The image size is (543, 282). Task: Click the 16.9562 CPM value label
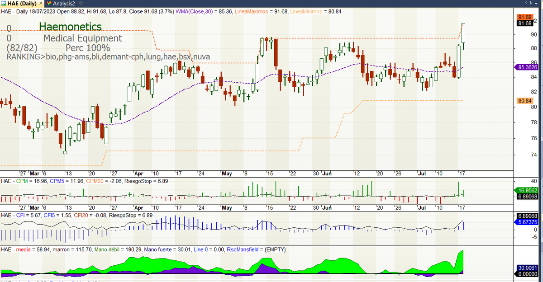point(527,191)
